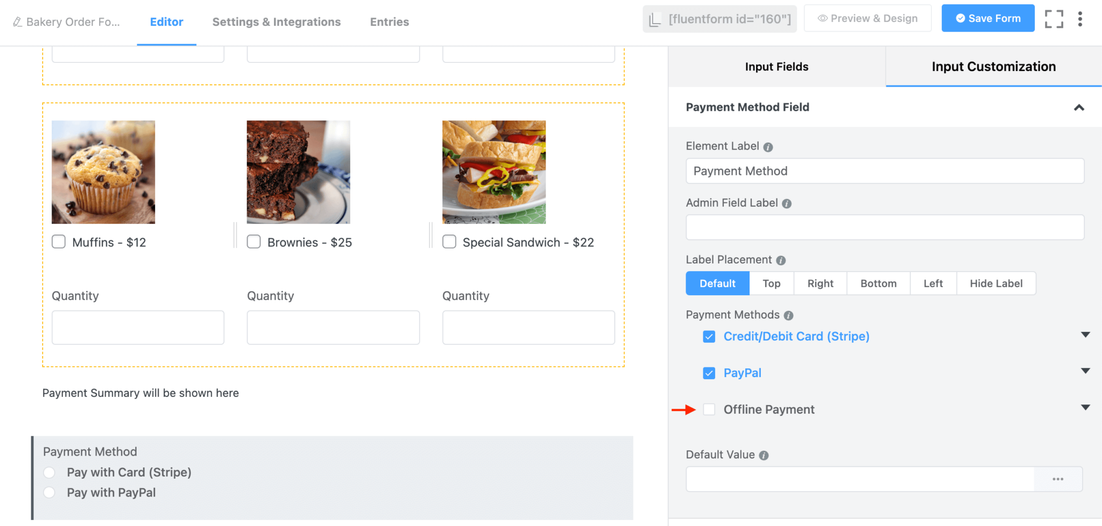The image size is (1102, 526).
Task: Open the Settings & Integrations tab
Action: [276, 22]
